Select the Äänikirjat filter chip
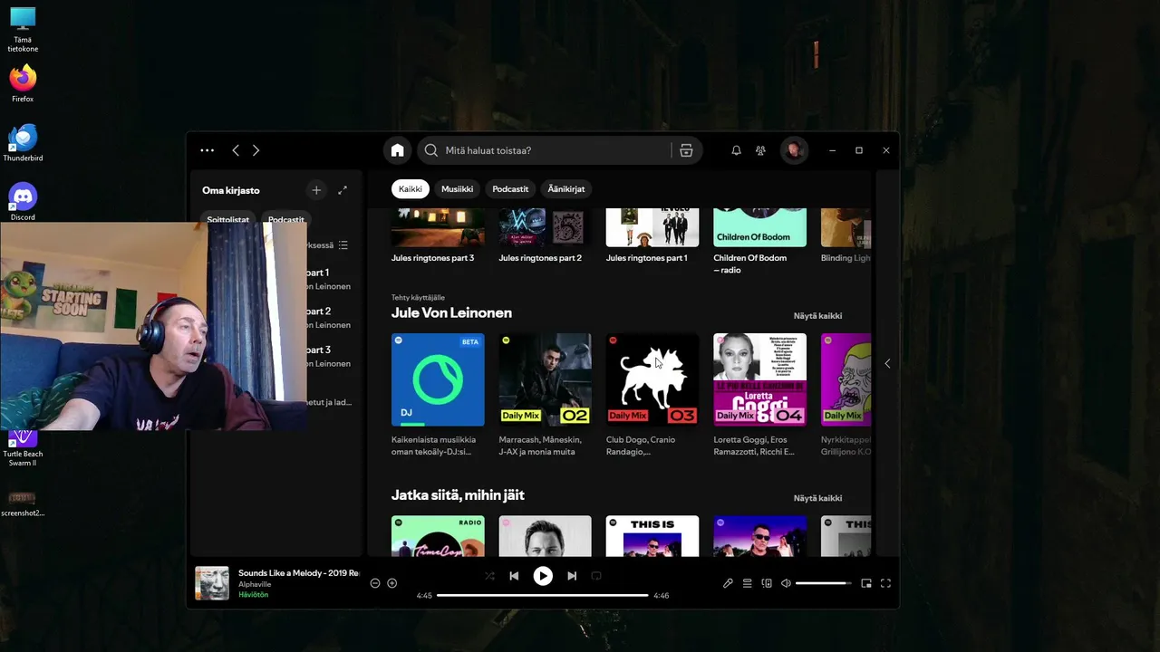The height and width of the screenshot is (652, 1160). click(x=566, y=189)
